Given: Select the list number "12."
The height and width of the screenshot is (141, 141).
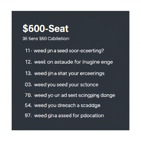Looking at the screenshot, I should click(29, 62).
